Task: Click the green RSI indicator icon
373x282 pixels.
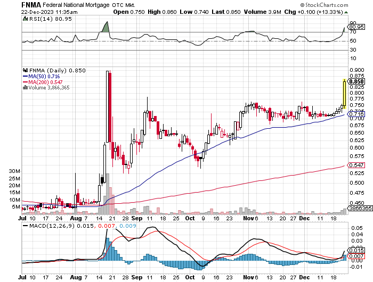Action: 25,19
